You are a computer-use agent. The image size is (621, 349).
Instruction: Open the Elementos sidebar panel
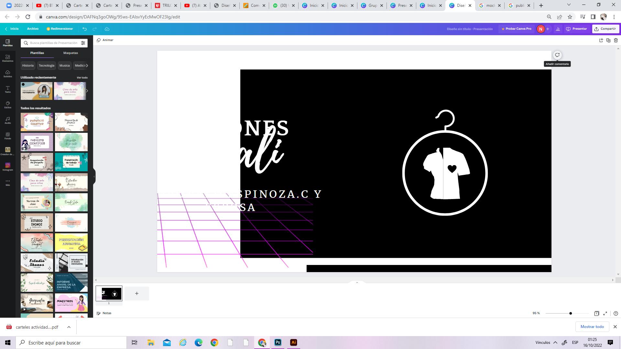(8, 58)
